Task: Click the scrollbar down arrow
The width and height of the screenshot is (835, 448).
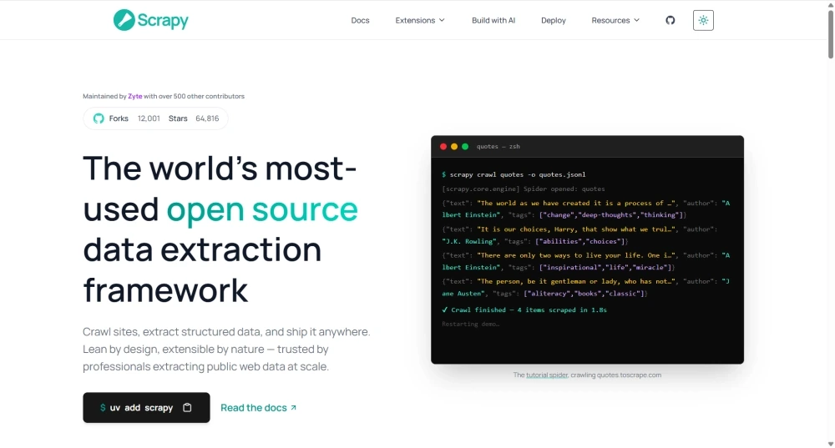Action: coord(831,444)
